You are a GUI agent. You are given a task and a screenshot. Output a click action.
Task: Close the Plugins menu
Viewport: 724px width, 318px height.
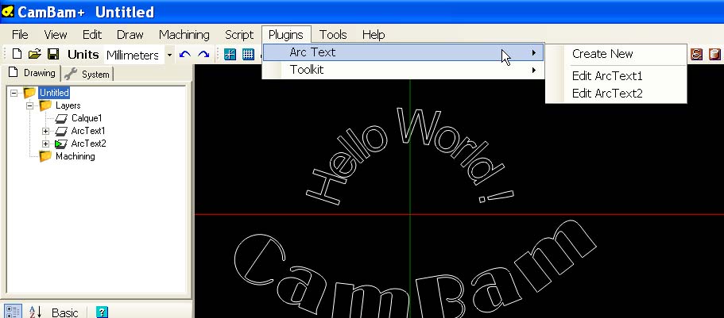(x=286, y=35)
